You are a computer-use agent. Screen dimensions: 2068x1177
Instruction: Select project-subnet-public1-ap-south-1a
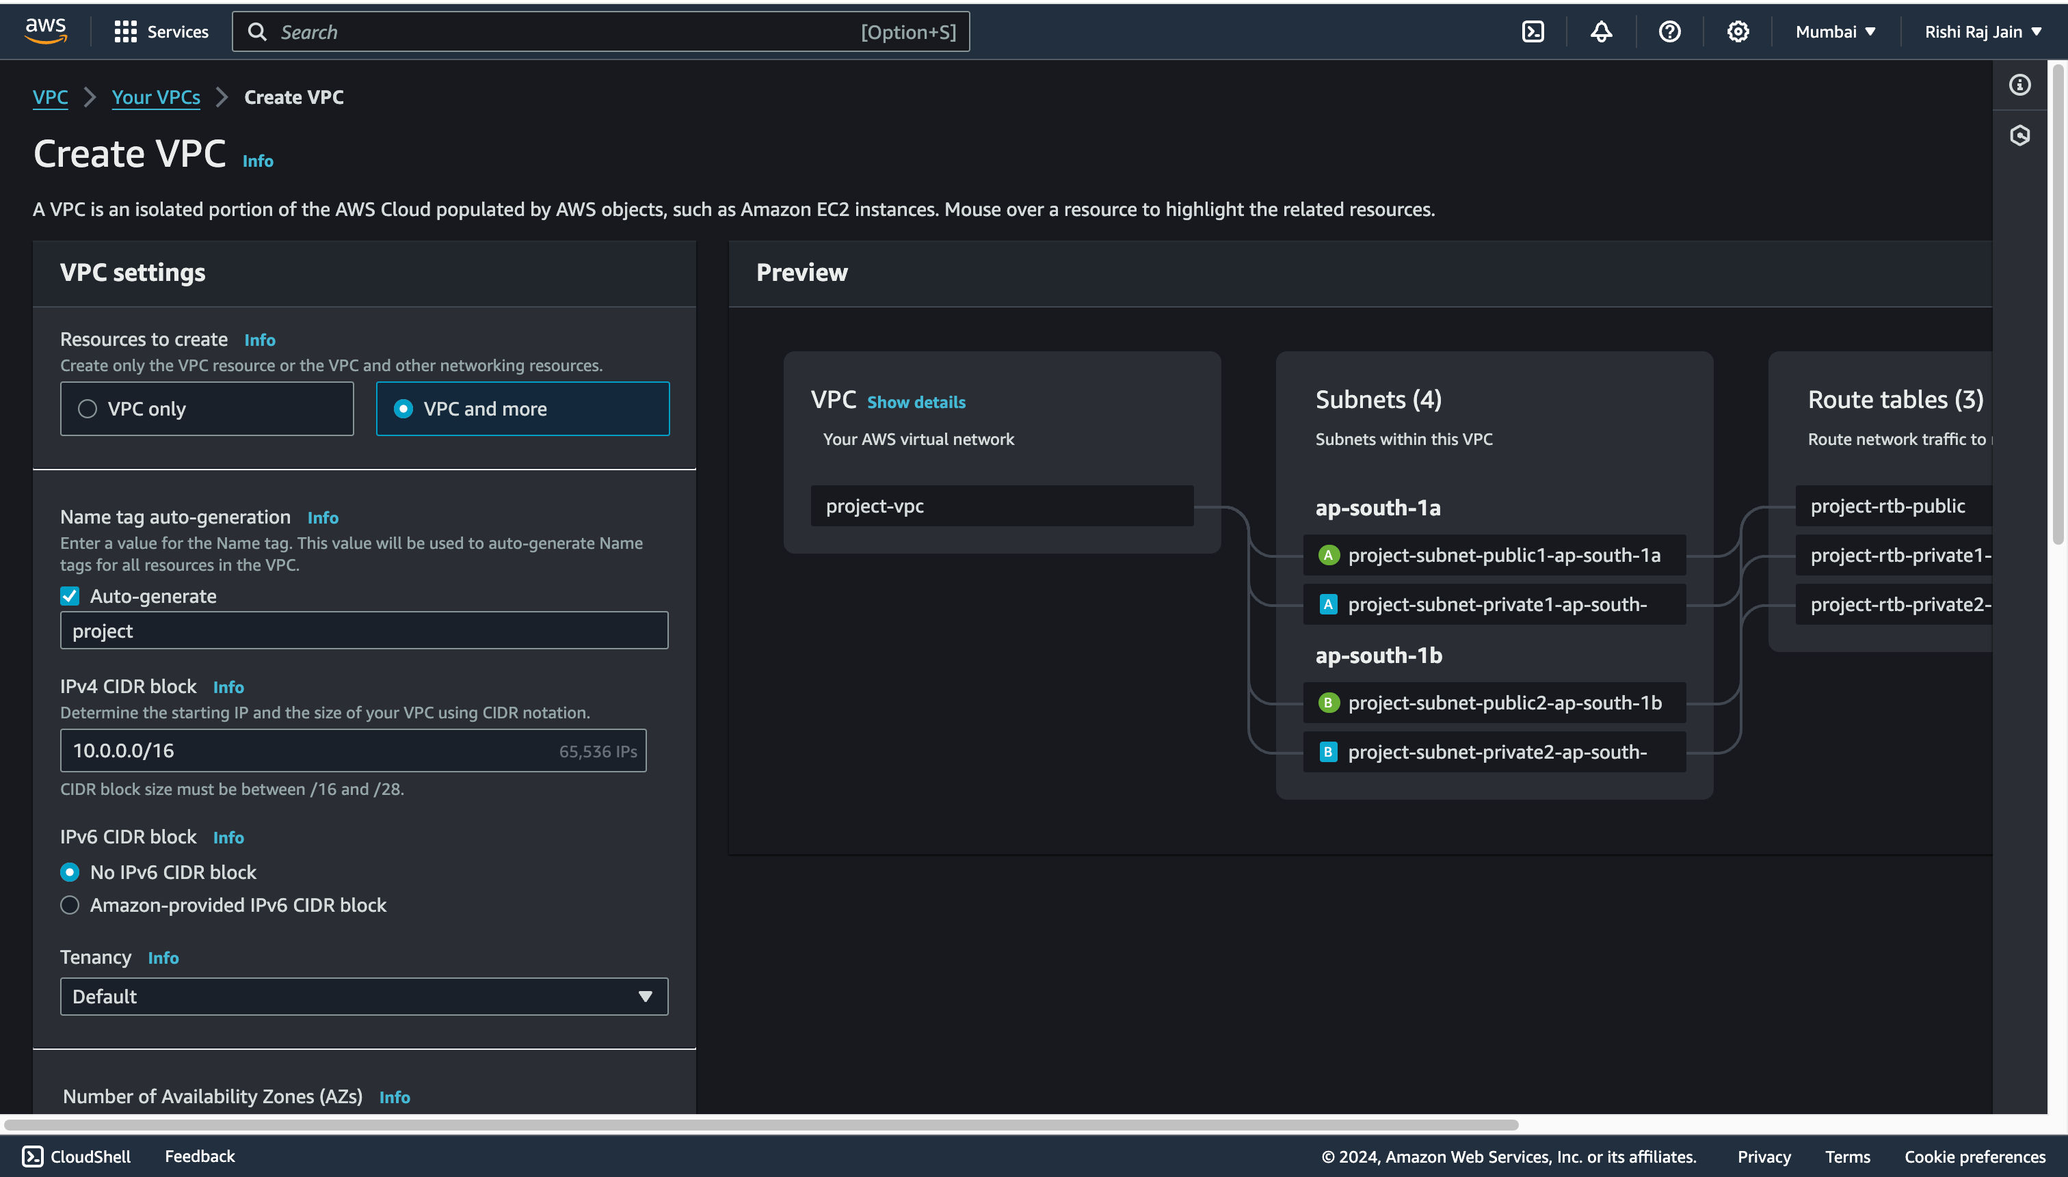click(1495, 556)
